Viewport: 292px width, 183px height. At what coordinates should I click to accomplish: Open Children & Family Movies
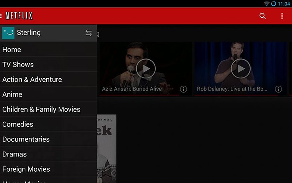[49, 109]
